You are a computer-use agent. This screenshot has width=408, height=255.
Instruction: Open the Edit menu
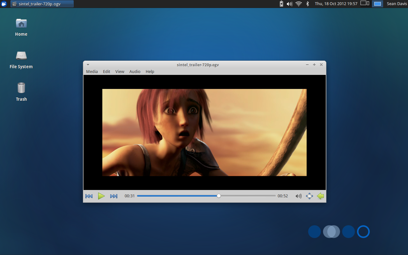pos(106,71)
